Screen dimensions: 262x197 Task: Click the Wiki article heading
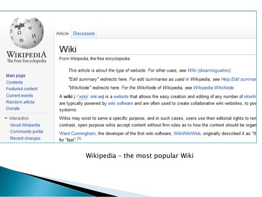tap(68, 49)
